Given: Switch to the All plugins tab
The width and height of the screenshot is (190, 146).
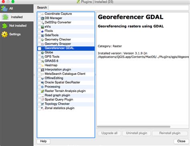Looking at the screenshot, I should click(x=17, y=8).
